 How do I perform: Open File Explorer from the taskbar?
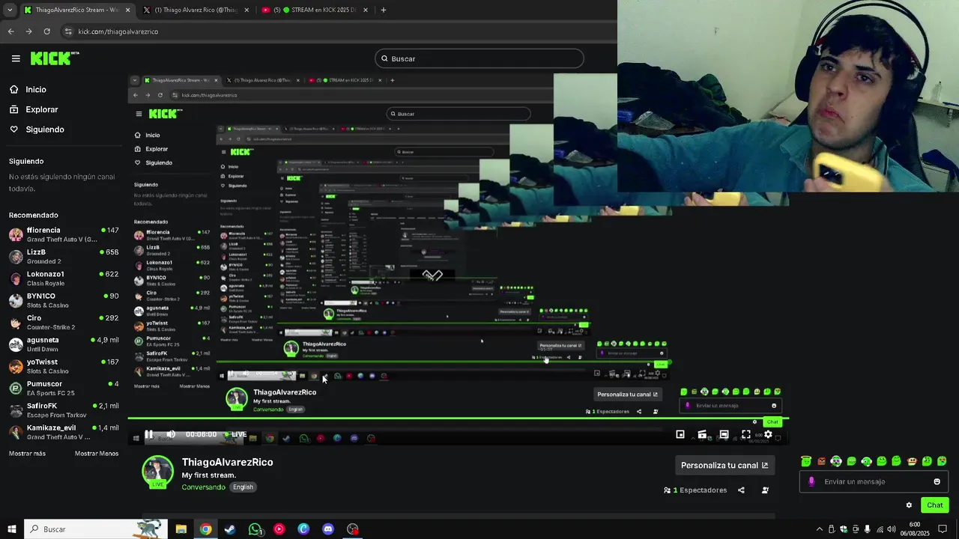[181, 529]
